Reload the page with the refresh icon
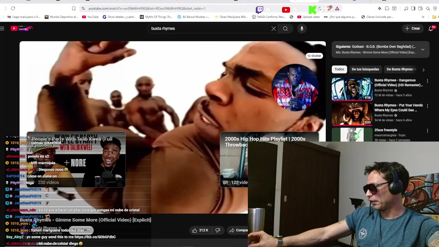The image size is (439, 247). [13, 8]
